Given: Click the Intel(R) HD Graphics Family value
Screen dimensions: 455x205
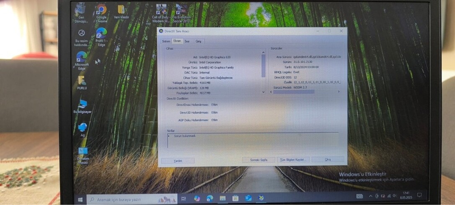Looking at the screenshot, I should pos(217,67).
